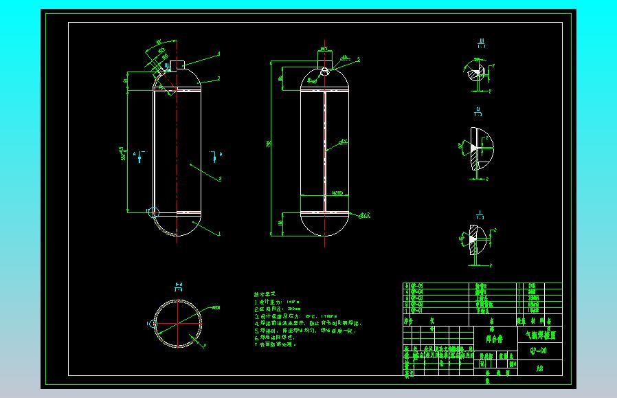Click the right 'A' section arrow marker

216,156
